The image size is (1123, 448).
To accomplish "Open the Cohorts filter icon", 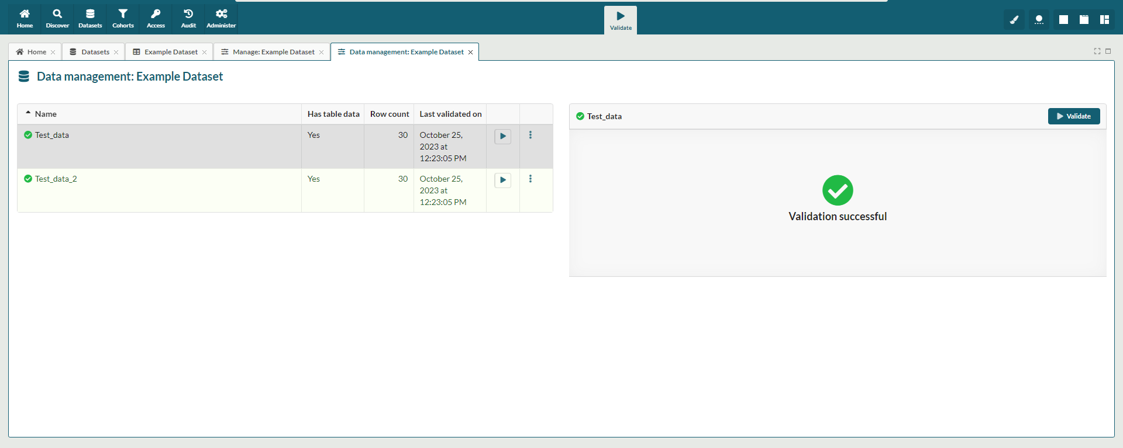I will click(x=123, y=18).
